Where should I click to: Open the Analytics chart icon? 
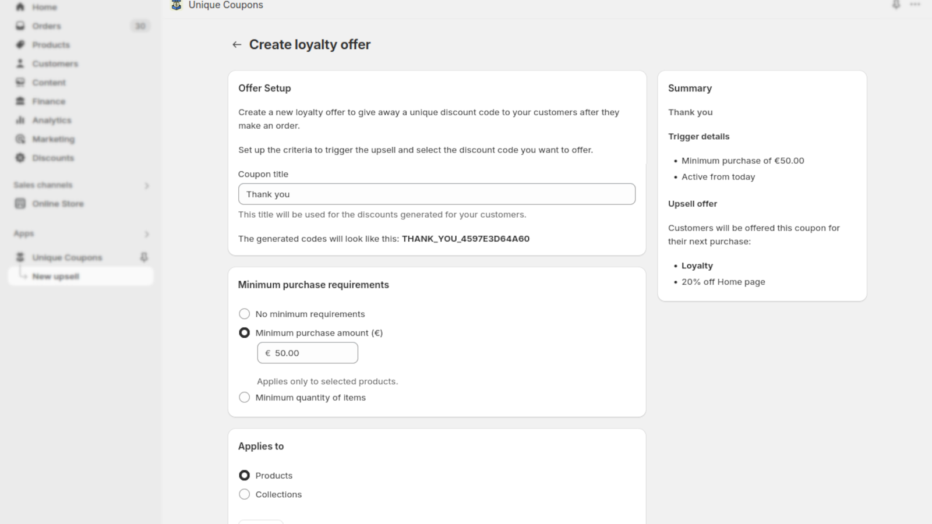[x=20, y=120]
